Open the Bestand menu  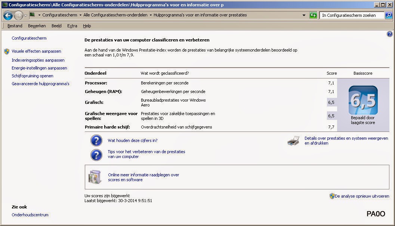pos(15,26)
